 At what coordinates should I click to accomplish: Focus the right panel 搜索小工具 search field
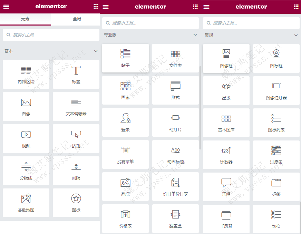click(x=251, y=23)
